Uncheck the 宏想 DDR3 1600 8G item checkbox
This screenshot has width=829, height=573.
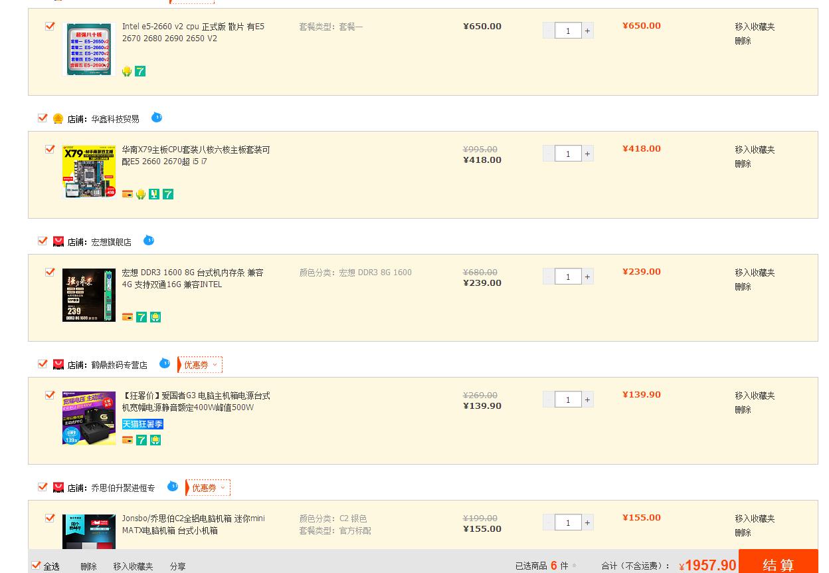50,272
